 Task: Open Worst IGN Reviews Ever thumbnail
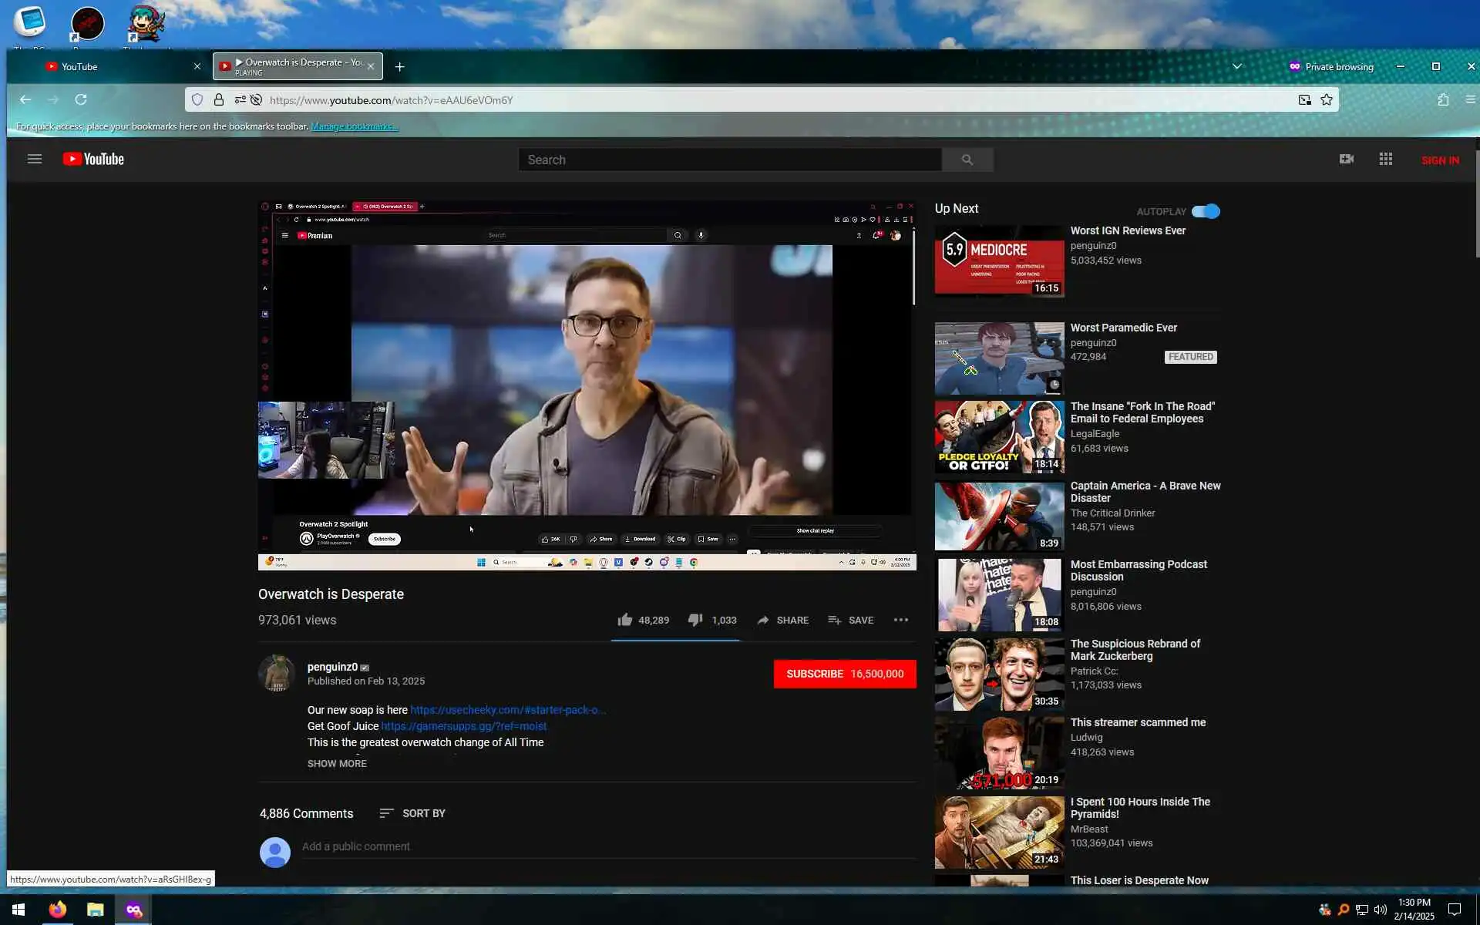click(x=999, y=261)
